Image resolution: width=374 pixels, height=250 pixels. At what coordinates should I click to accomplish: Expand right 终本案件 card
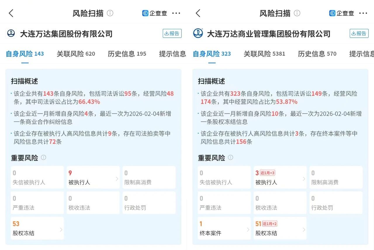[224, 228]
